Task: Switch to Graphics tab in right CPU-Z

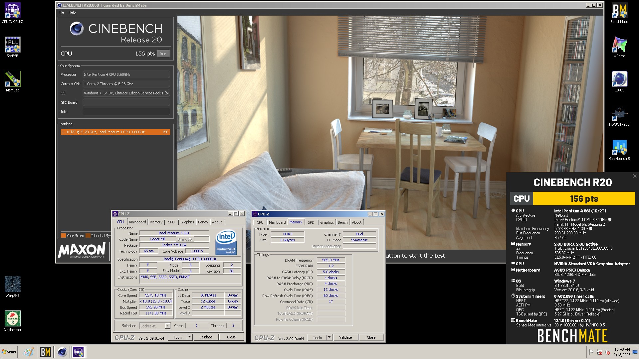Action: pyautogui.click(x=327, y=222)
